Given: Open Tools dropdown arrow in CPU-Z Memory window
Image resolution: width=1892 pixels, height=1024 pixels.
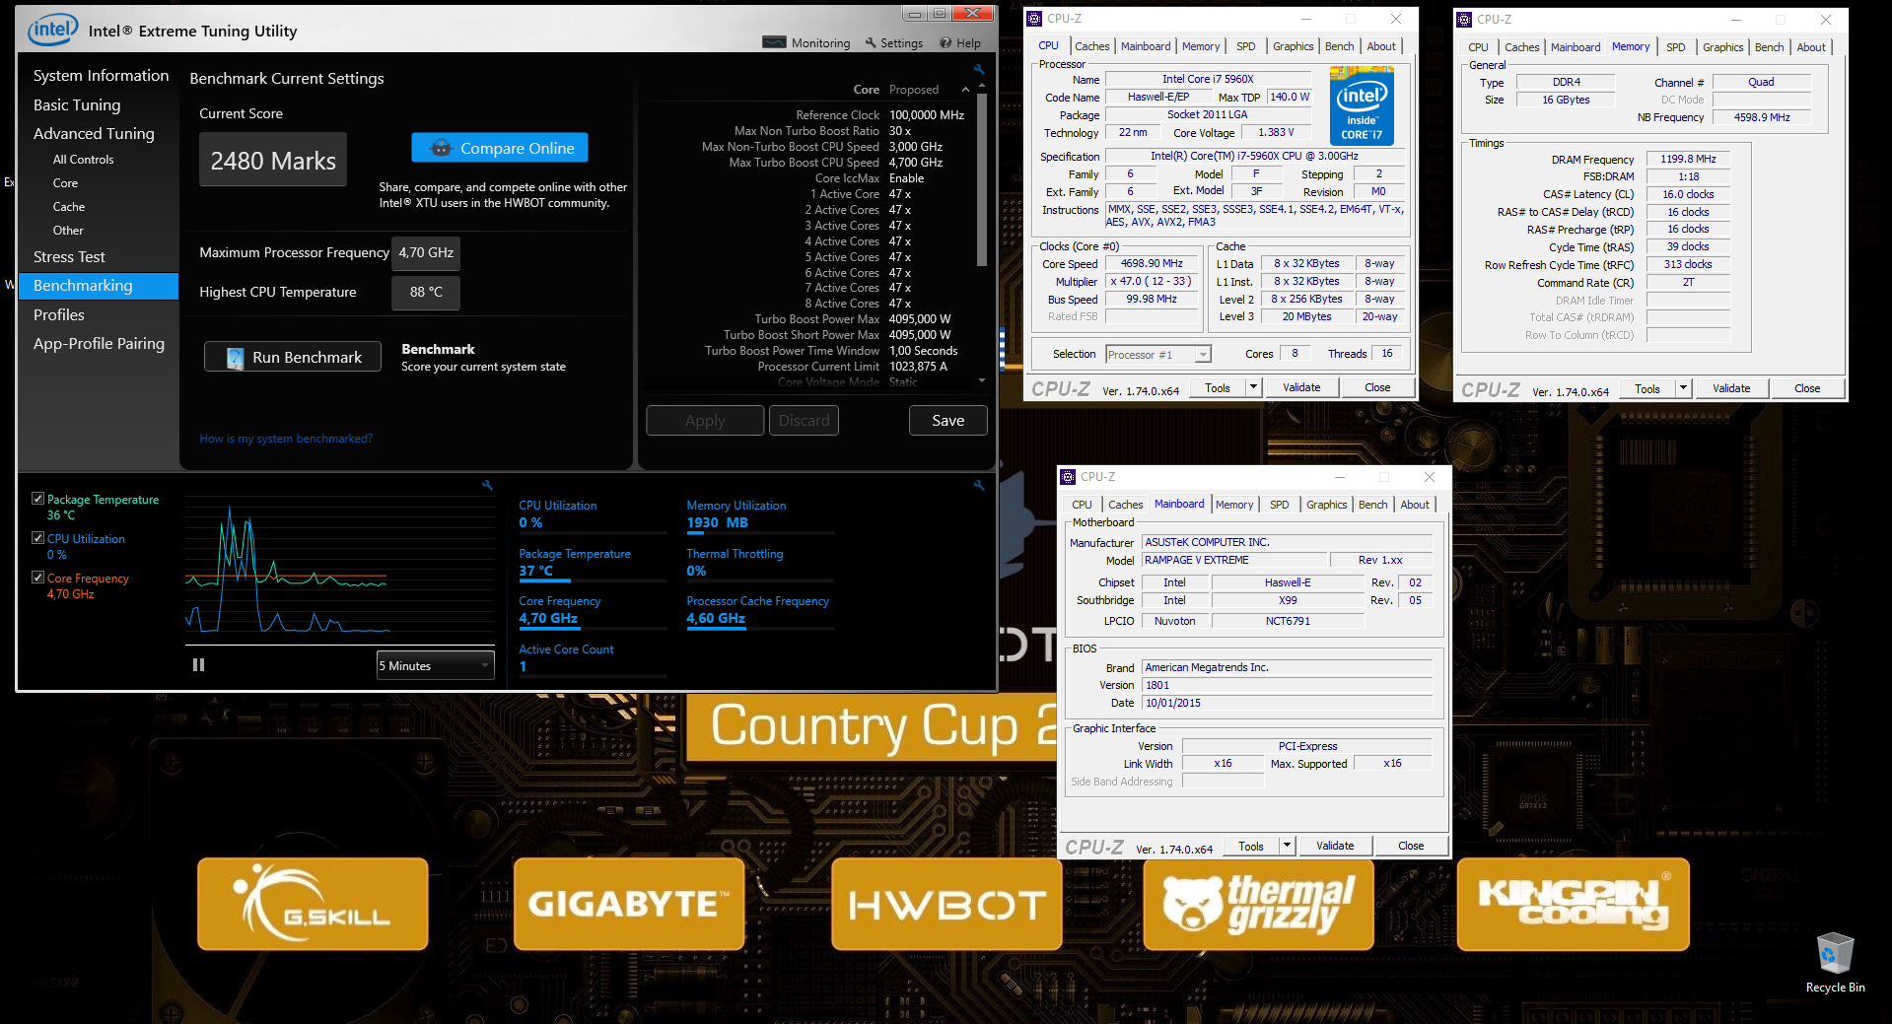Looking at the screenshot, I should 1683,389.
